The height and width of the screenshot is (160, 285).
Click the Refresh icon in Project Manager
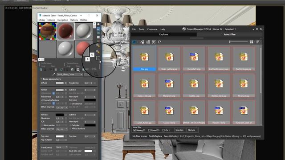point(159,42)
